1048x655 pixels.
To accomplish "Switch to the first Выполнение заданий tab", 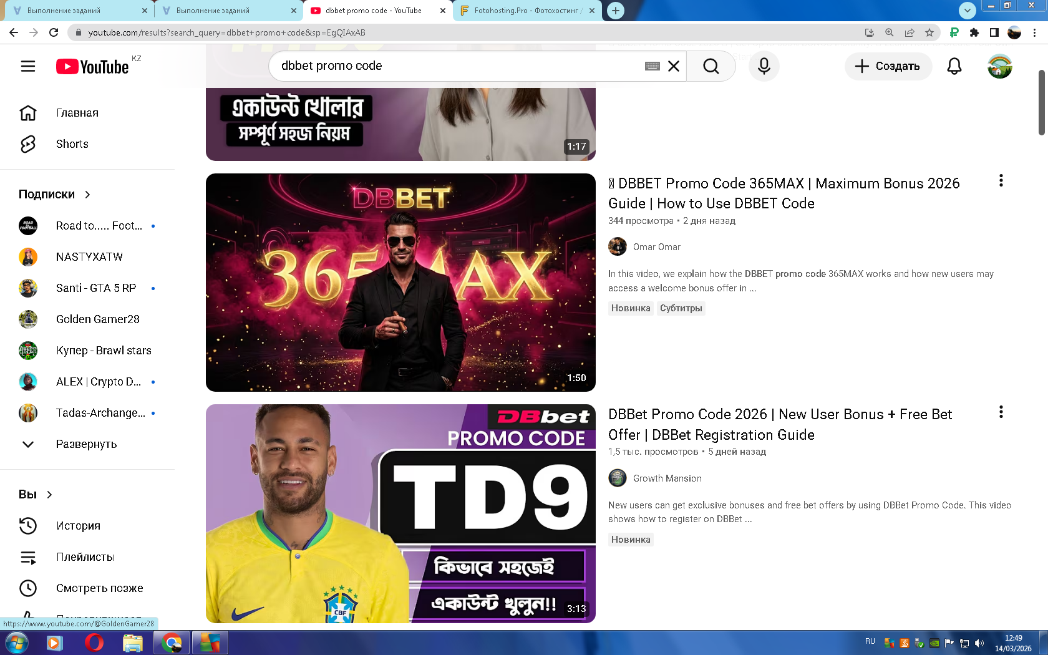I will pyautogui.click(x=78, y=11).
